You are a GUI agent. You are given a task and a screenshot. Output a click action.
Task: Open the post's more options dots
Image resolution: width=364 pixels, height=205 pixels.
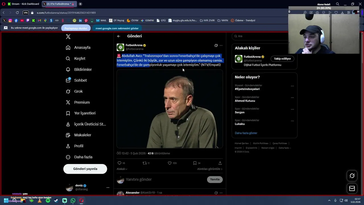point(221,45)
